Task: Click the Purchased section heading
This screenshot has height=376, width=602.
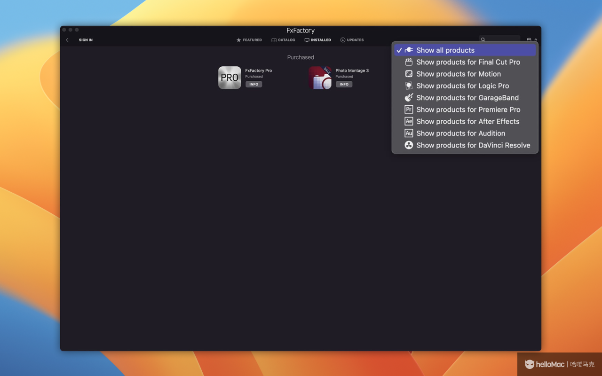Action: [301, 57]
